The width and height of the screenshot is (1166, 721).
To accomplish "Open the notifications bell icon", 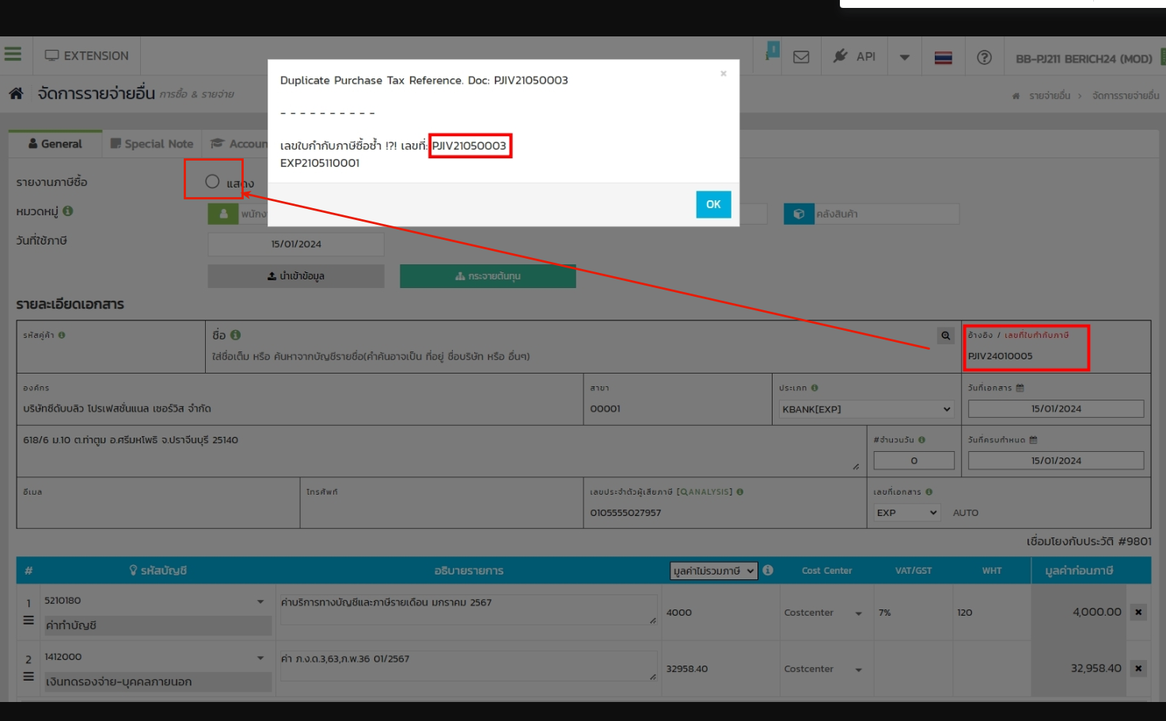I will [x=771, y=53].
